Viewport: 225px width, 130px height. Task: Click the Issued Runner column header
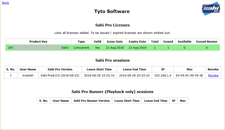click(x=207, y=41)
